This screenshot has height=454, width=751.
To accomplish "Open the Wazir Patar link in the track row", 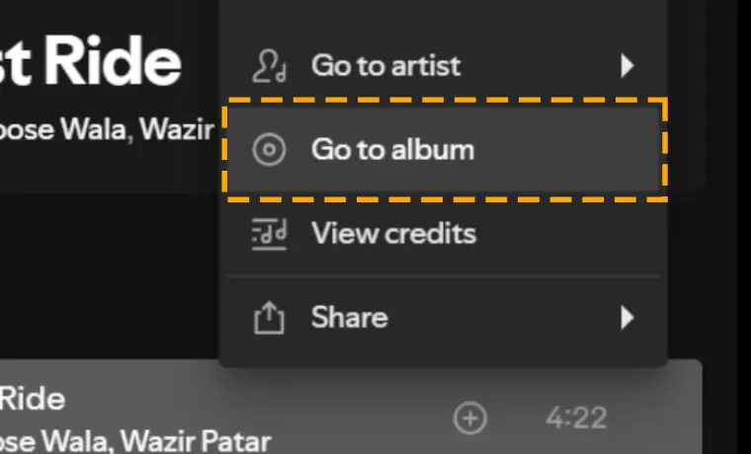I will (196, 441).
